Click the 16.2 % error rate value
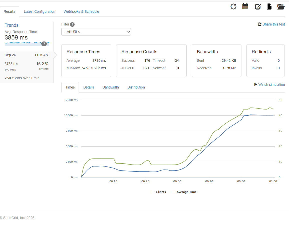The width and height of the screenshot is (289, 225). pos(42,64)
